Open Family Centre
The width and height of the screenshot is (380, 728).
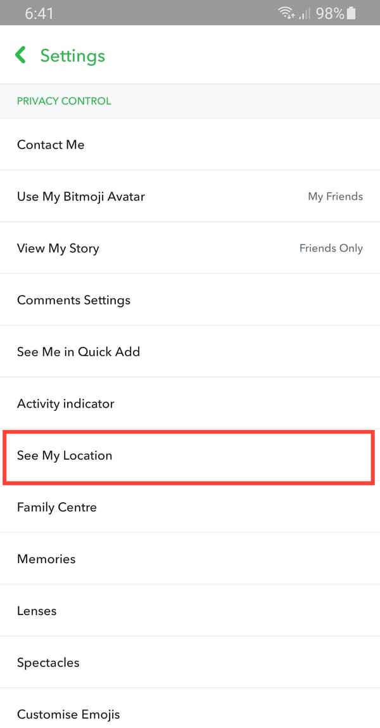(x=57, y=507)
